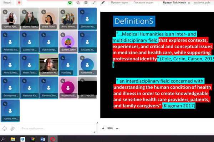Open Word from the Windows taskbar
The height and width of the screenshot is (142, 214).
pyautogui.click(x=42, y=139)
